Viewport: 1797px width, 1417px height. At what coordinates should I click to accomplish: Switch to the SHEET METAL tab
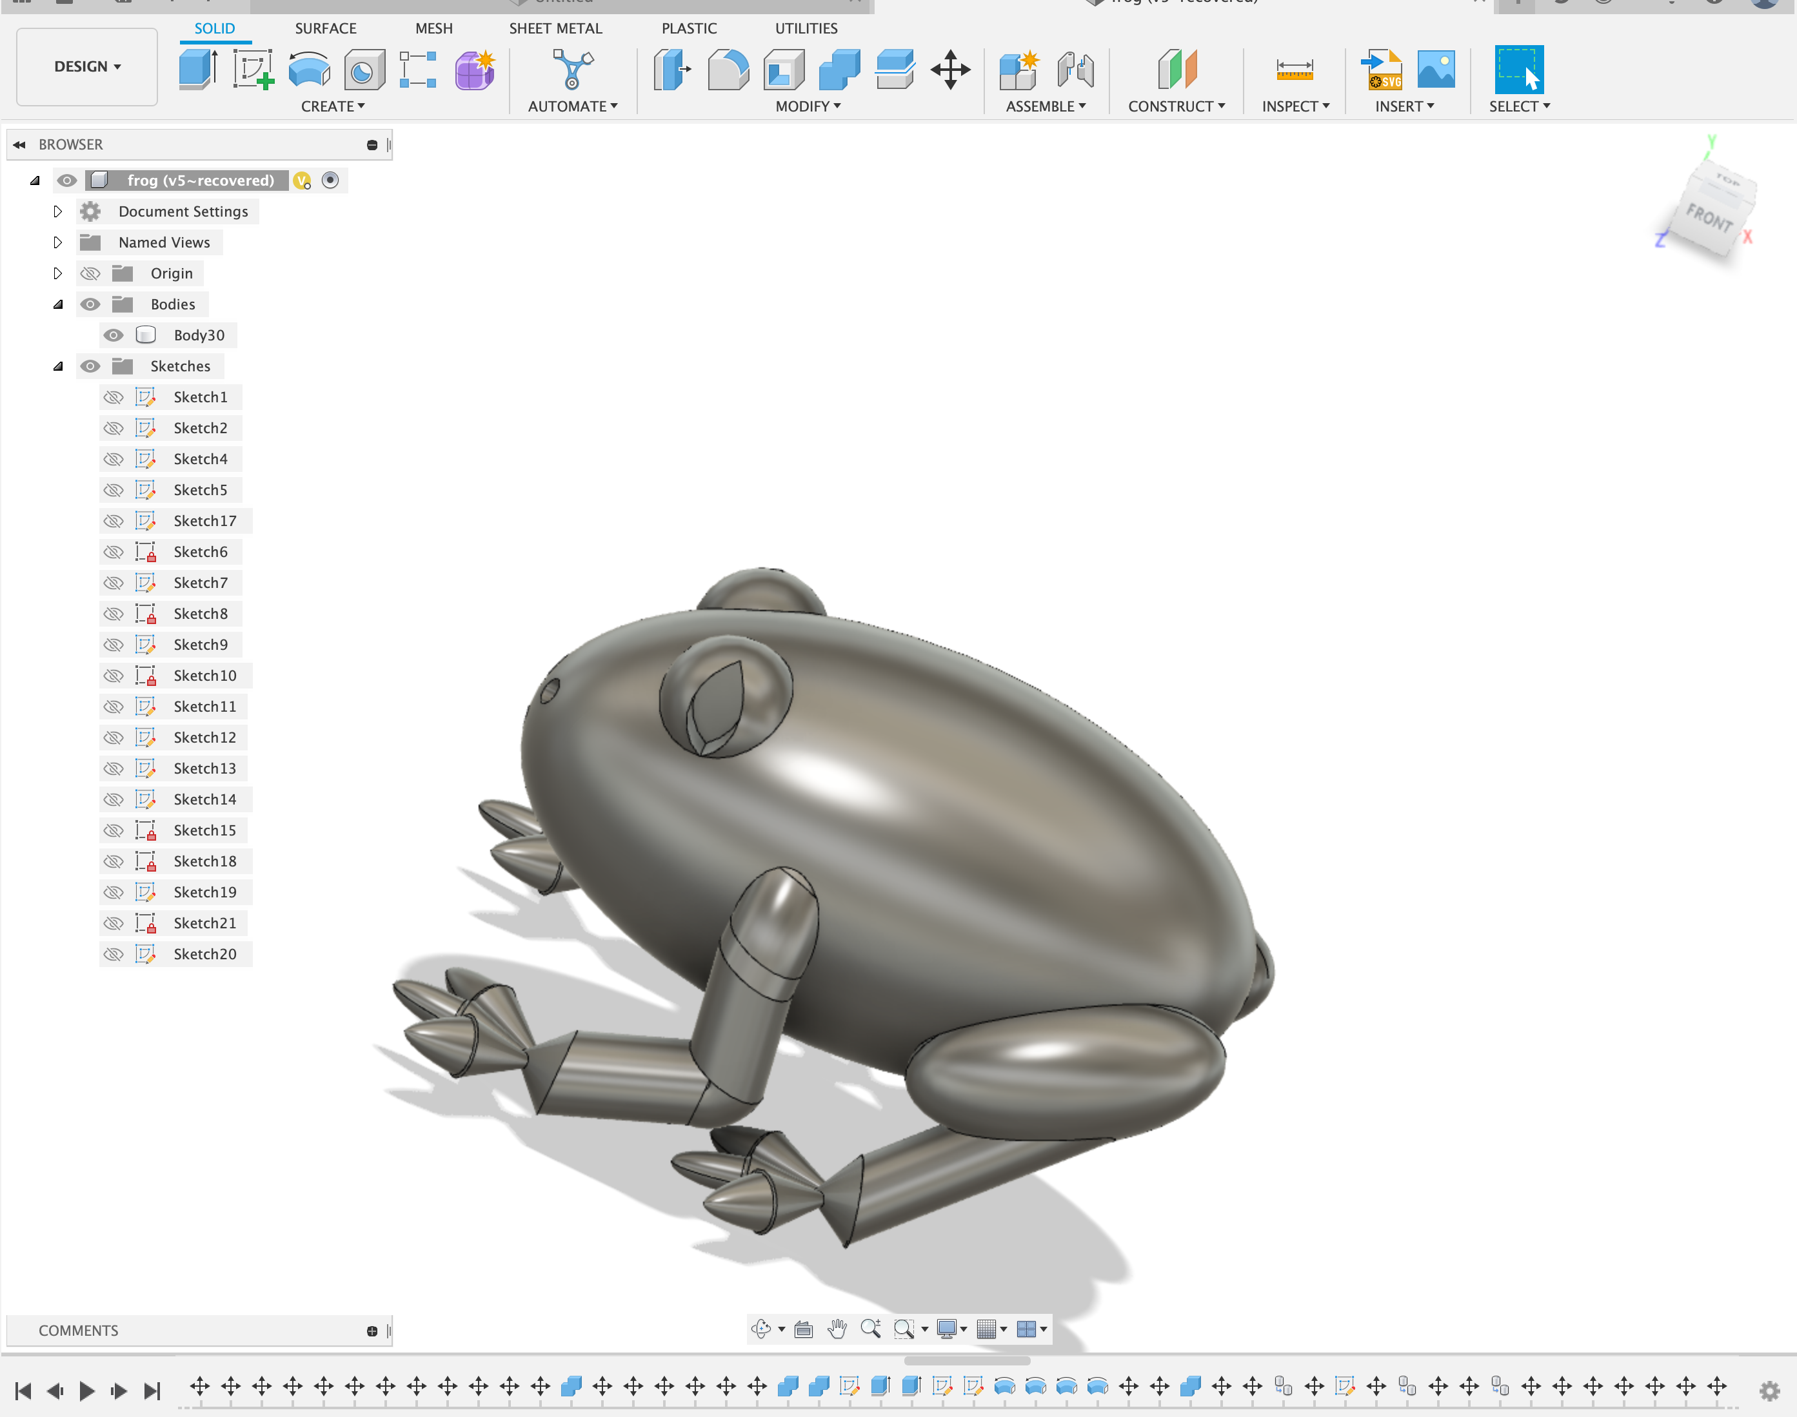click(555, 28)
